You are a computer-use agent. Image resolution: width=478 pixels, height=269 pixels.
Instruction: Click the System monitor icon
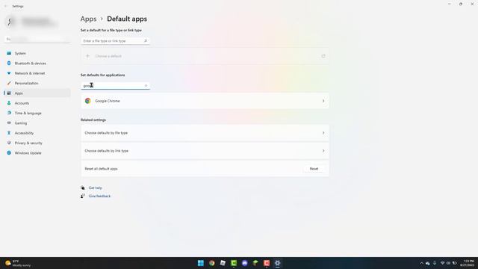pos(9,53)
